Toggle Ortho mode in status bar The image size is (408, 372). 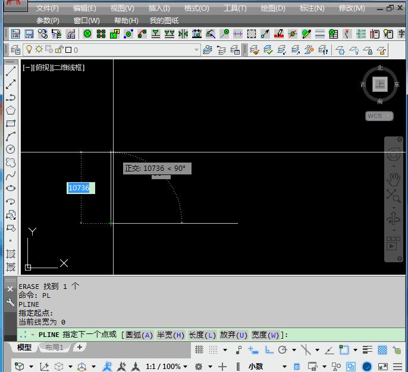click(x=269, y=350)
